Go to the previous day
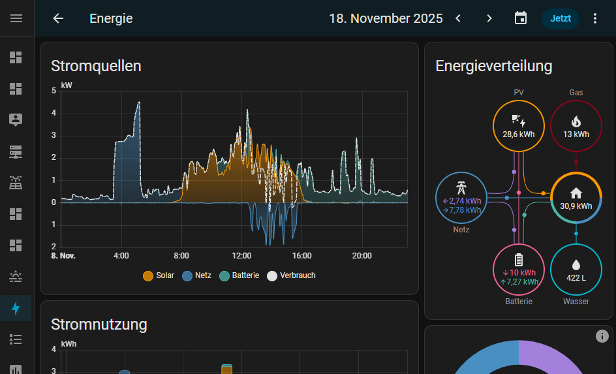This screenshot has width=616, height=374. click(458, 18)
